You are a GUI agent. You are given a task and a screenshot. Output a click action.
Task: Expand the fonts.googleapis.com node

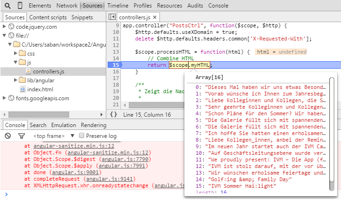(5, 98)
